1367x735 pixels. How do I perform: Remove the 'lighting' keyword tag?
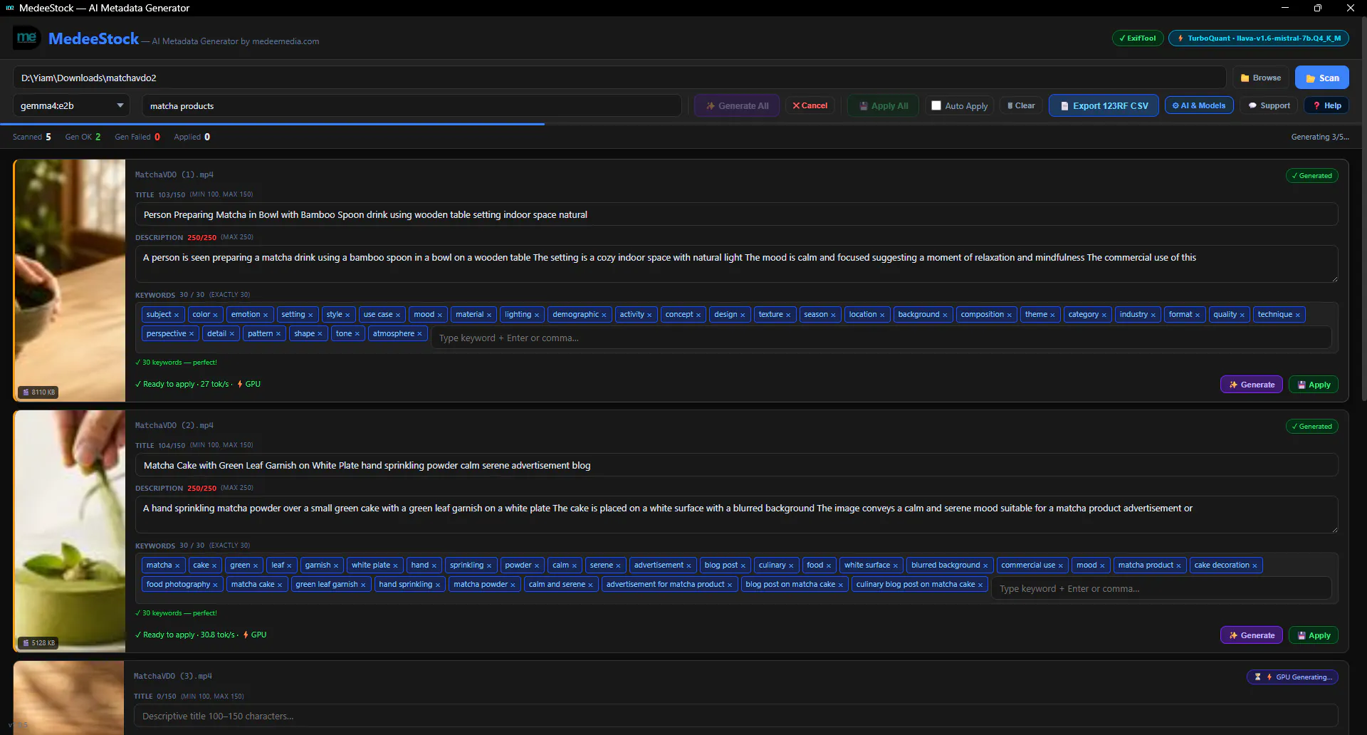537,315
